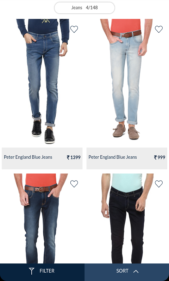The height and width of the screenshot is (281, 169).
Task: View the light-wash jeans product photo
Action: click(x=126, y=79)
